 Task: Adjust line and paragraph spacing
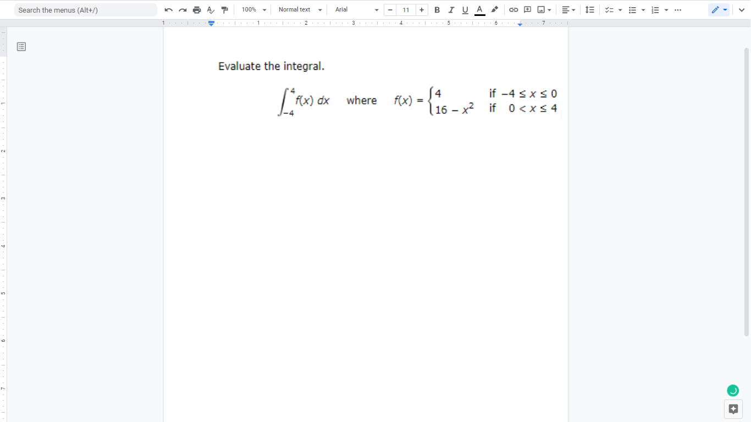pyautogui.click(x=589, y=9)
